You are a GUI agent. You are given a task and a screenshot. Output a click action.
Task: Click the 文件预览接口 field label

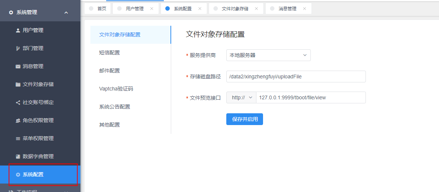point(205,97)
